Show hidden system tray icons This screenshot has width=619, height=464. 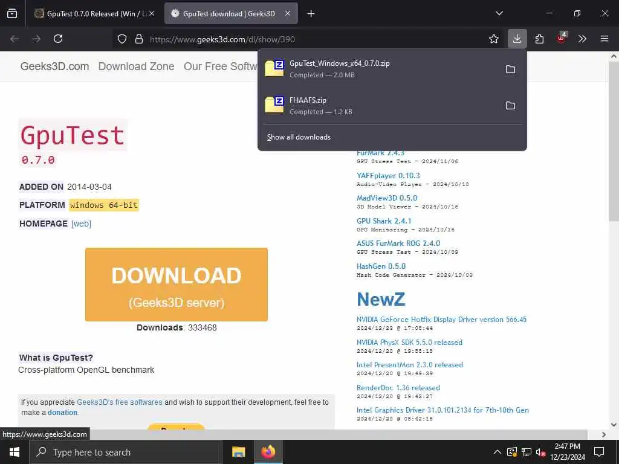497,452
